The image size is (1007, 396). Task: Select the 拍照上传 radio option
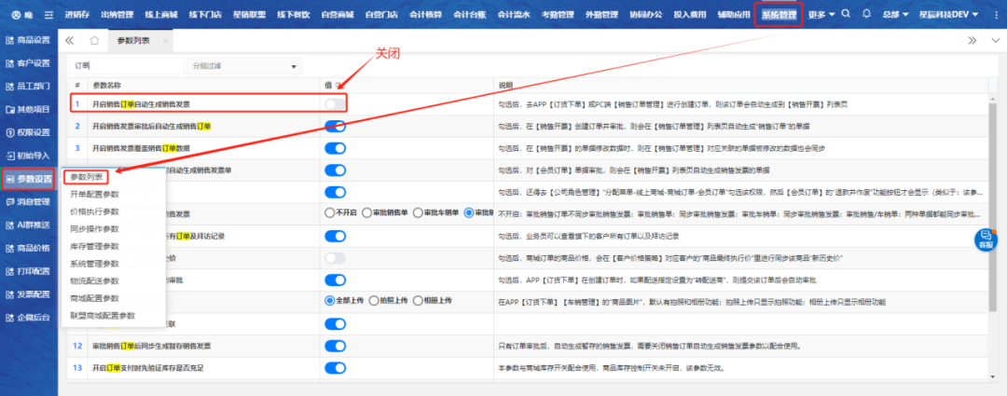coord(375,301)
